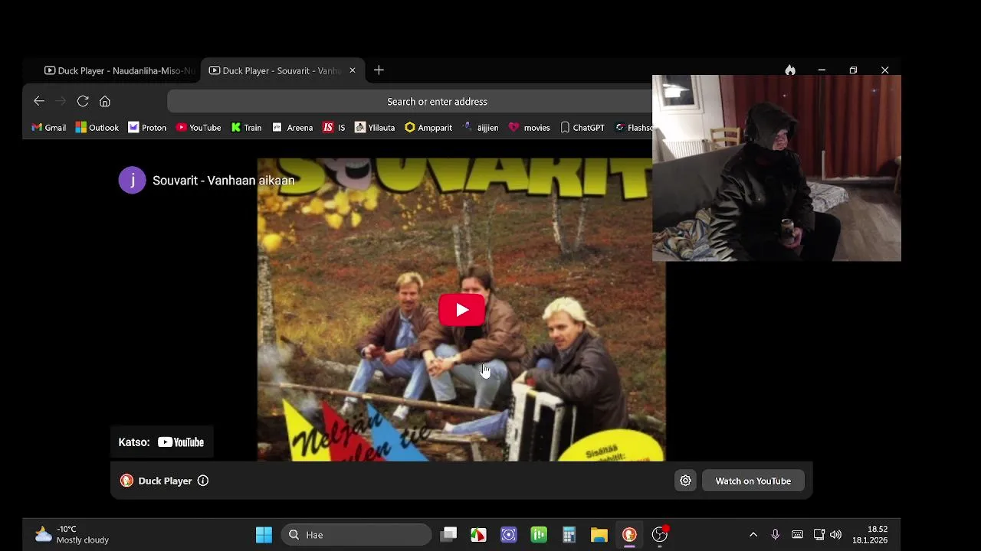Viewport: 981px width, 551px height.
Task: Open clock and date 18.52
Action: [x=870, y=535]
